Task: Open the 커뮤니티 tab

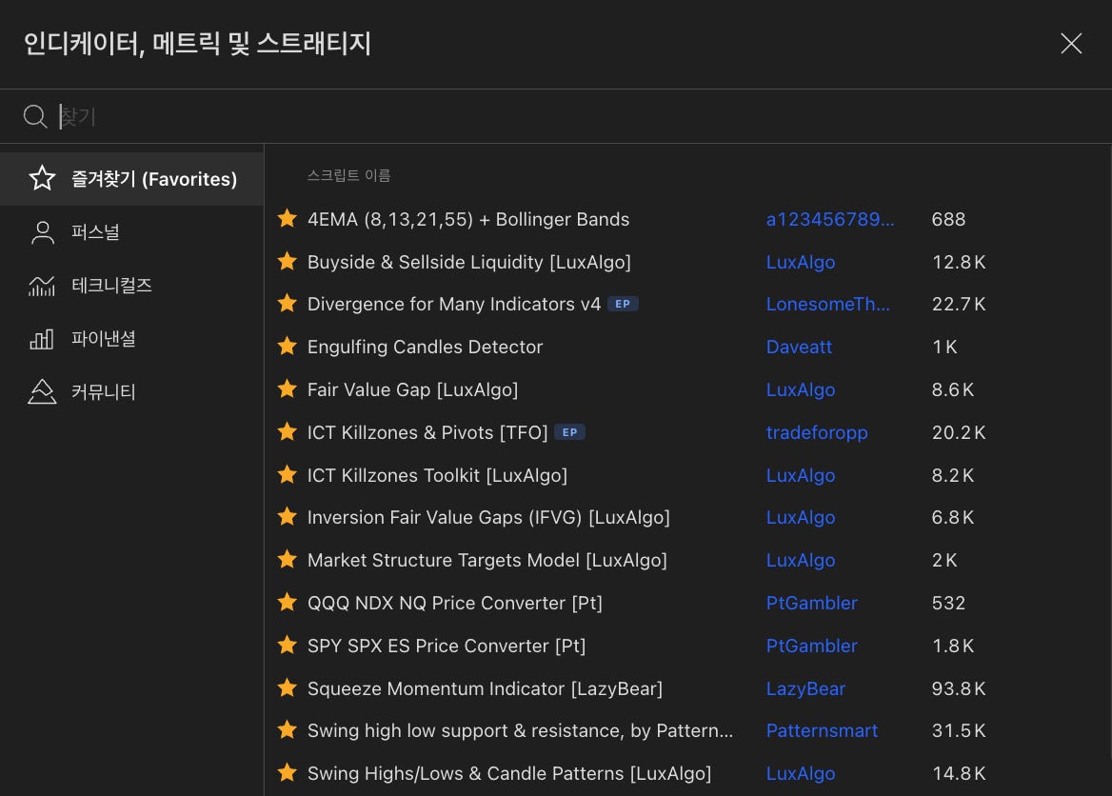Action: coord(132,391)
